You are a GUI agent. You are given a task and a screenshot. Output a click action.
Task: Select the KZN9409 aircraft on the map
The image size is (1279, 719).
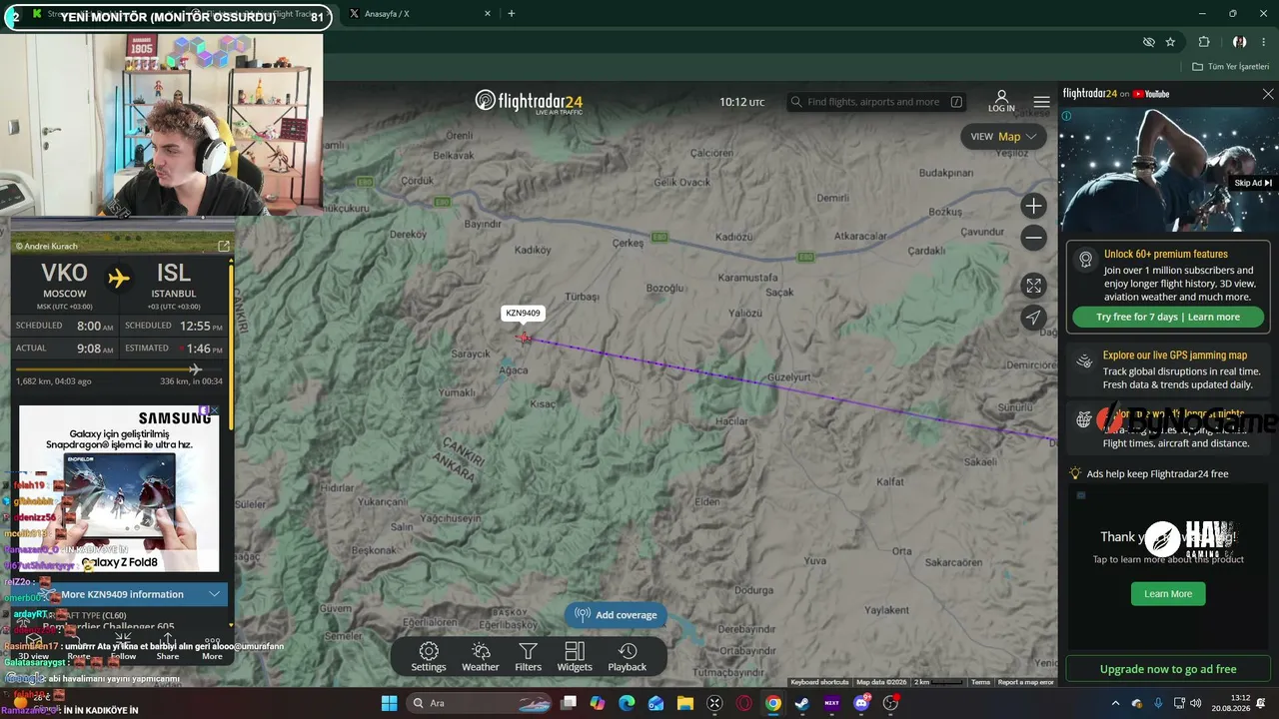[x=524, y=338]
